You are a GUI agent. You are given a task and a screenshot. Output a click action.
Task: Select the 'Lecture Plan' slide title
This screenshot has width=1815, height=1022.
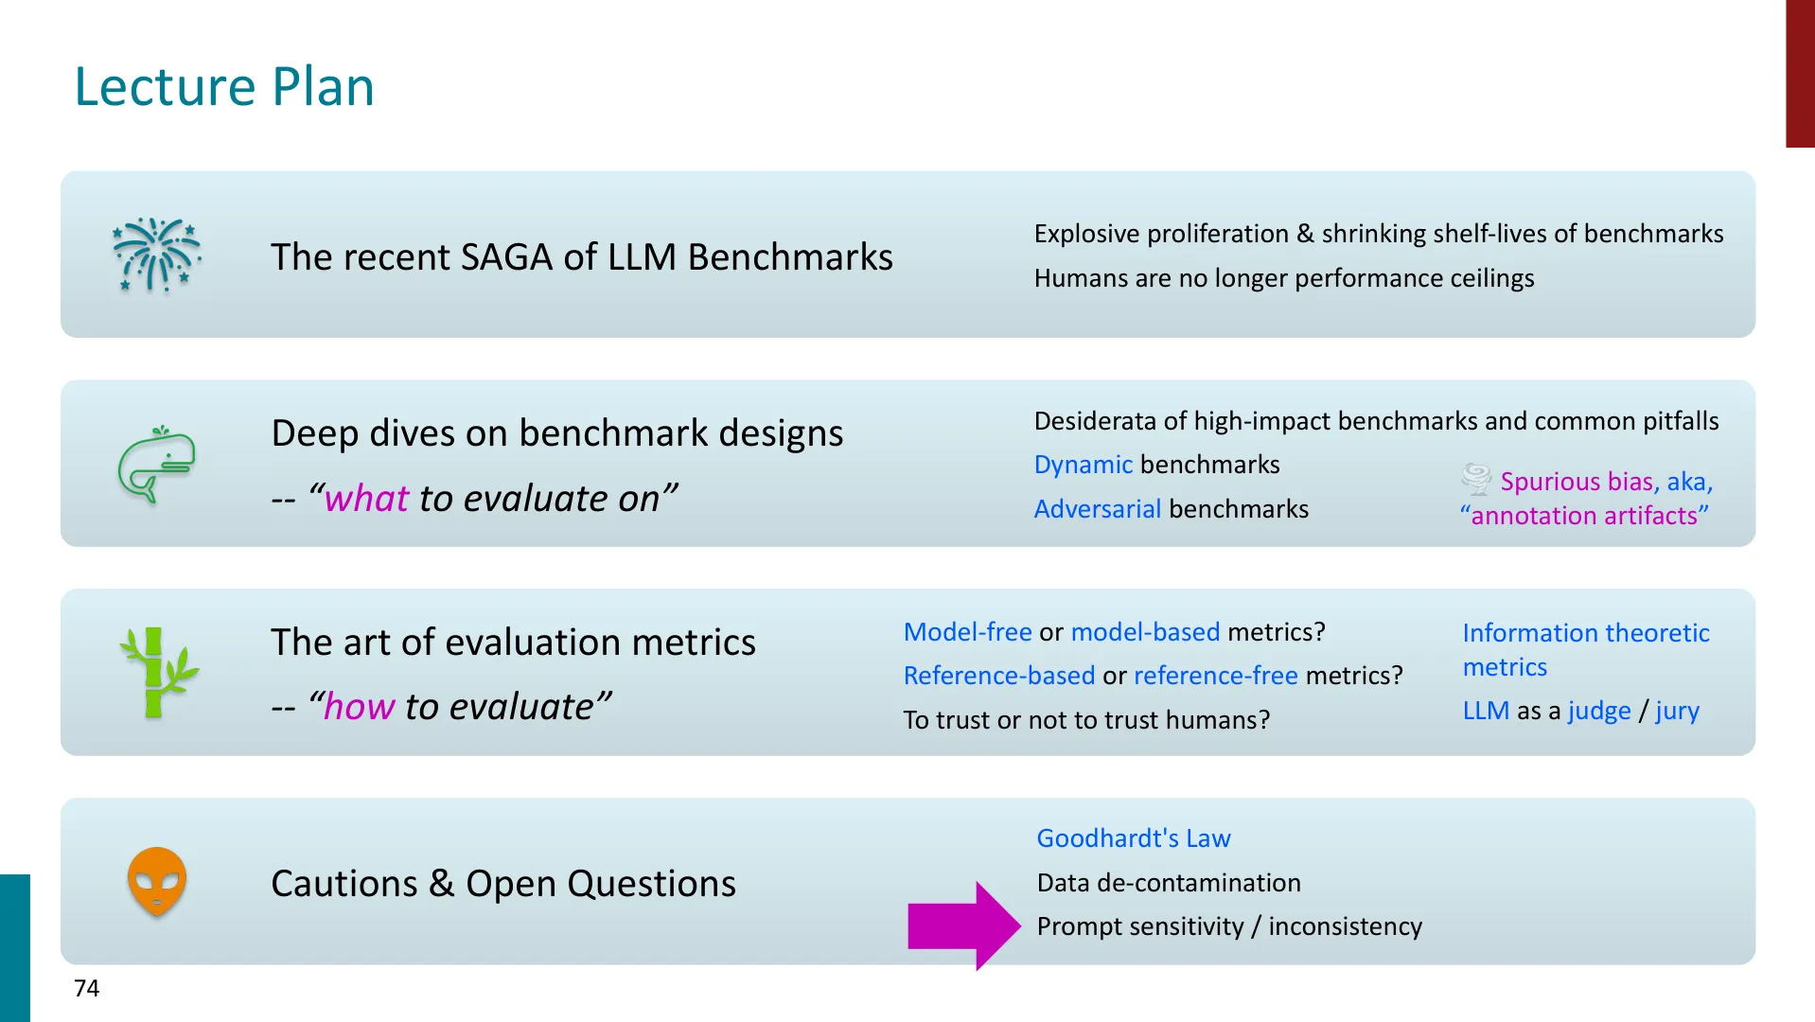point(224,86)
